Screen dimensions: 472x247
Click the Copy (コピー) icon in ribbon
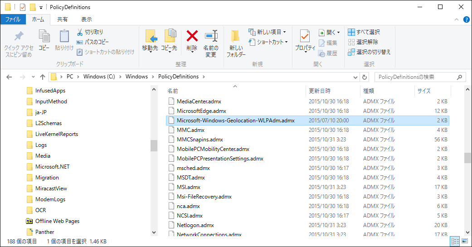tap(44, 36)
